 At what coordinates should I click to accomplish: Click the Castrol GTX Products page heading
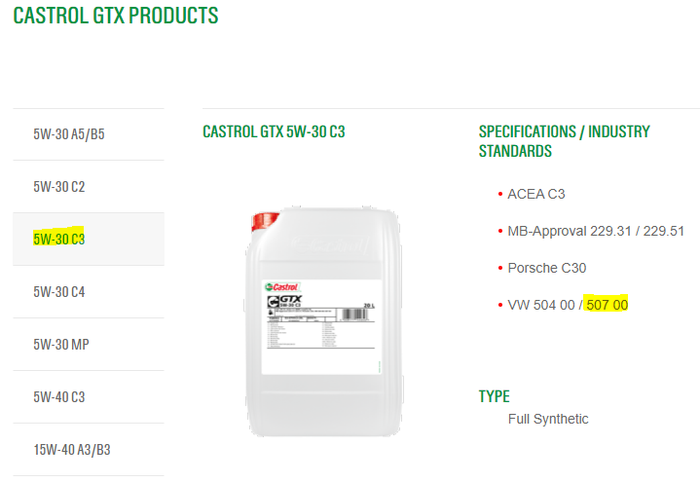(116, 16)
